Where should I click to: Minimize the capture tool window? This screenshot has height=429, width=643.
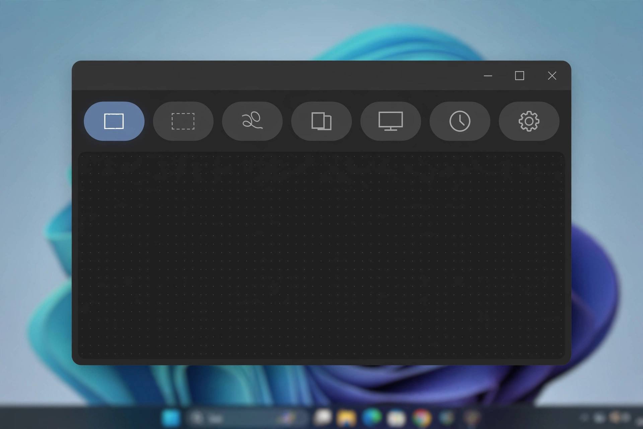[488, 76]
